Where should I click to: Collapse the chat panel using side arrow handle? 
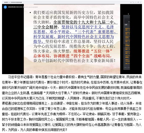(x=124, y=46)
